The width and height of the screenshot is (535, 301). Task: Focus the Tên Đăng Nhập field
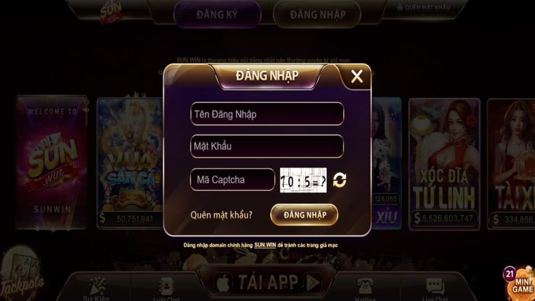coord(267,114)
